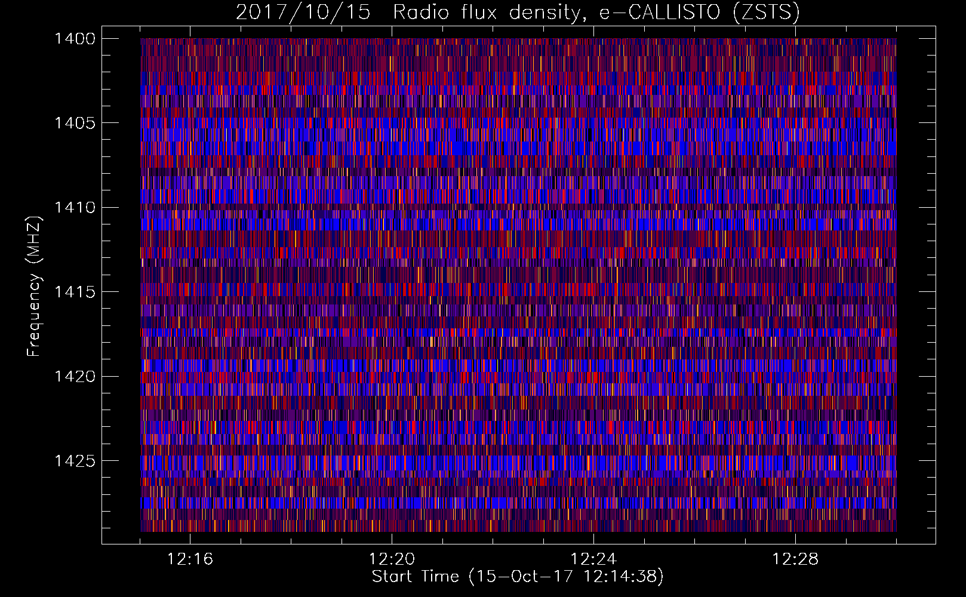This screenshot has width=966, height=597.
Task: Click the 12:16 time tick label
Action: pyautogui.click(x=190, y=559)
